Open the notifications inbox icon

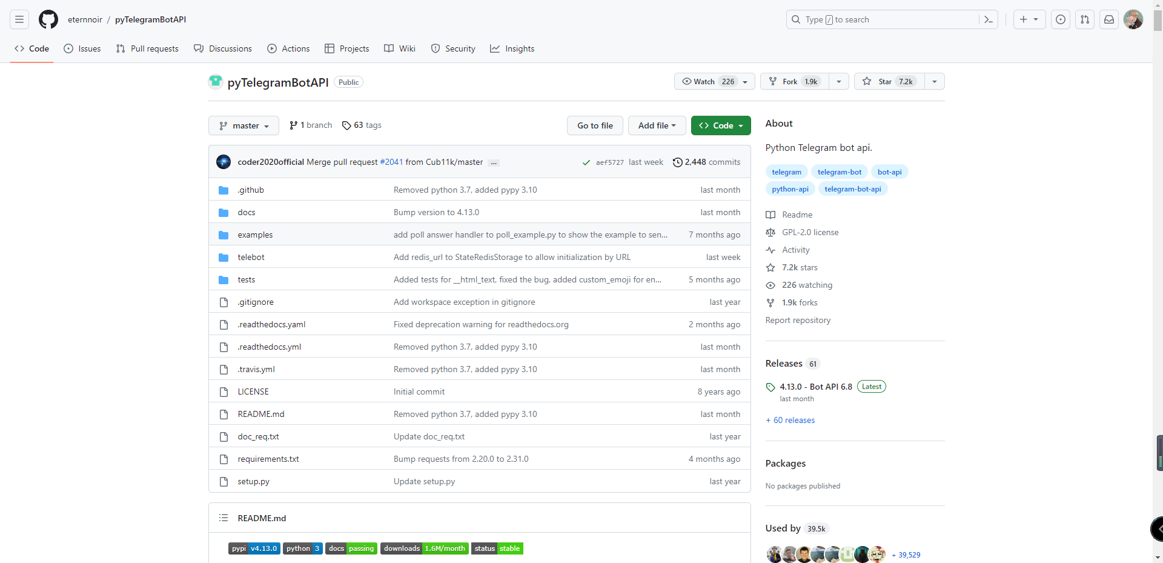tap(1109, 19)
